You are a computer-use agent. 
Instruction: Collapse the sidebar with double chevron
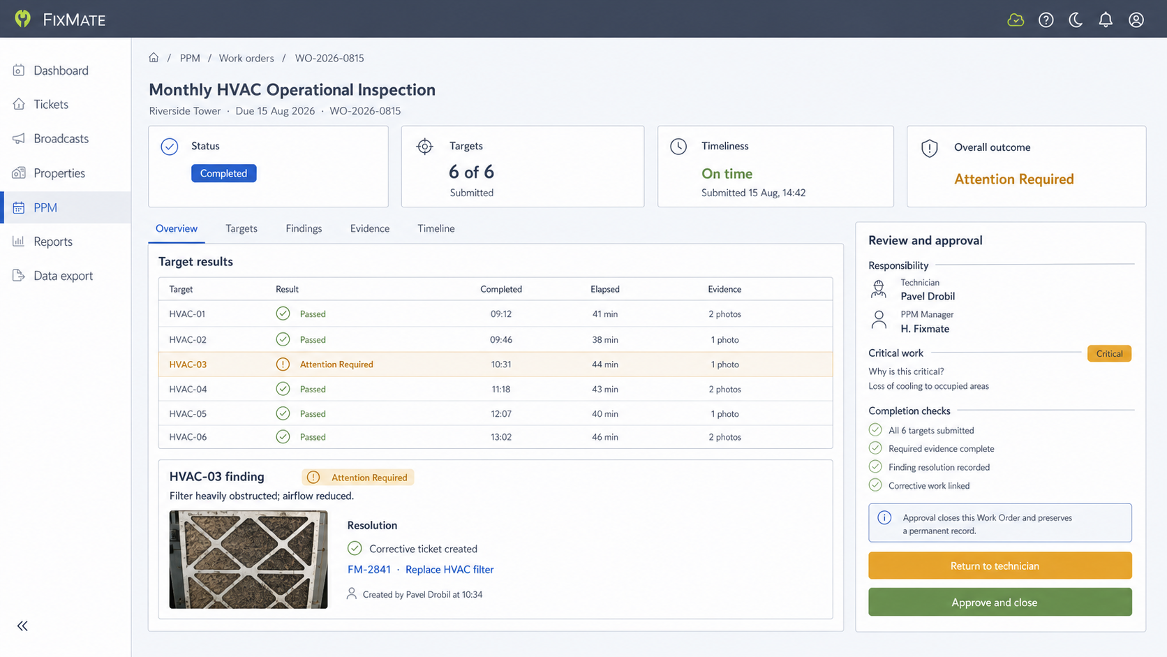pyautogui.click(x=22, y=626)
